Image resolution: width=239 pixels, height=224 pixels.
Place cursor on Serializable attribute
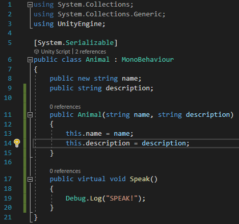coord(90,43)
